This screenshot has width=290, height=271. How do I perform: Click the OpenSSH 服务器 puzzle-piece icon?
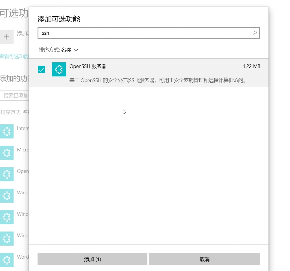point(59,69)
